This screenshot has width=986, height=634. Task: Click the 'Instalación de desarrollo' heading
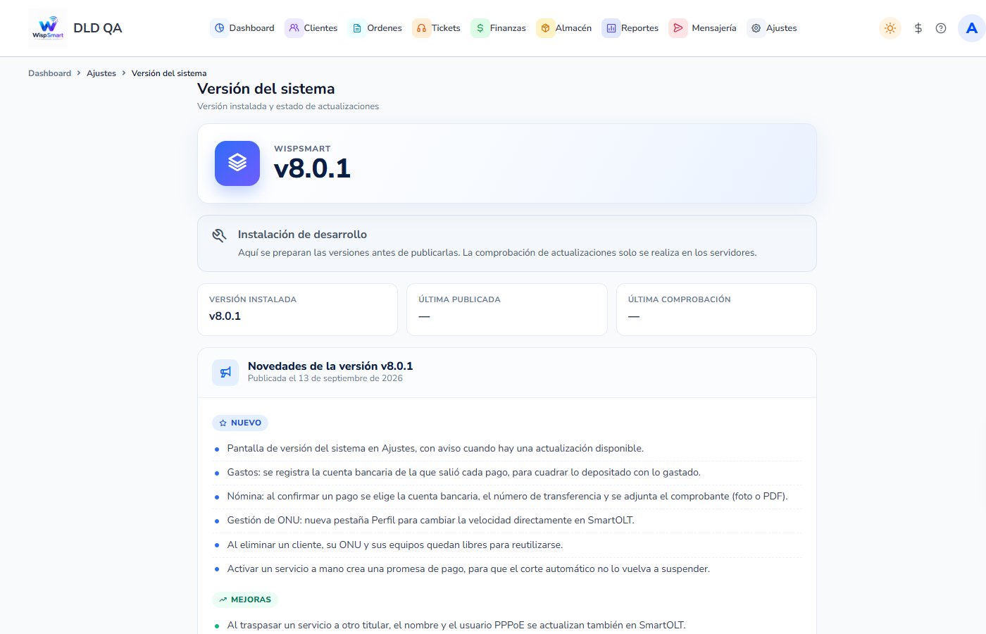[302, 235]
